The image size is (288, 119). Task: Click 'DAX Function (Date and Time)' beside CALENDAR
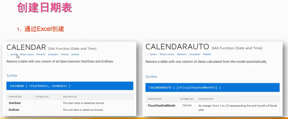pos(72,49)
